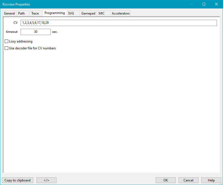Enable Lissy addressing checkbox

click(7, 41)
